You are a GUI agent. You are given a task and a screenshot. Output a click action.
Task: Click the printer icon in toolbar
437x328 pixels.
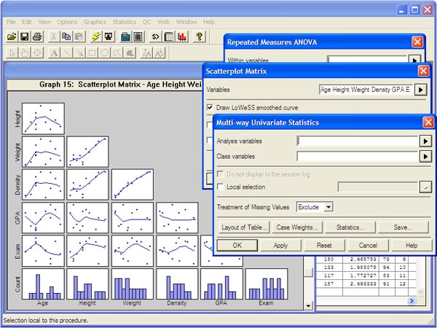tap(36, 36)
